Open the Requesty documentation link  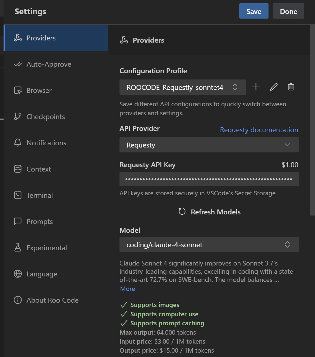click(x=259, y=130)
